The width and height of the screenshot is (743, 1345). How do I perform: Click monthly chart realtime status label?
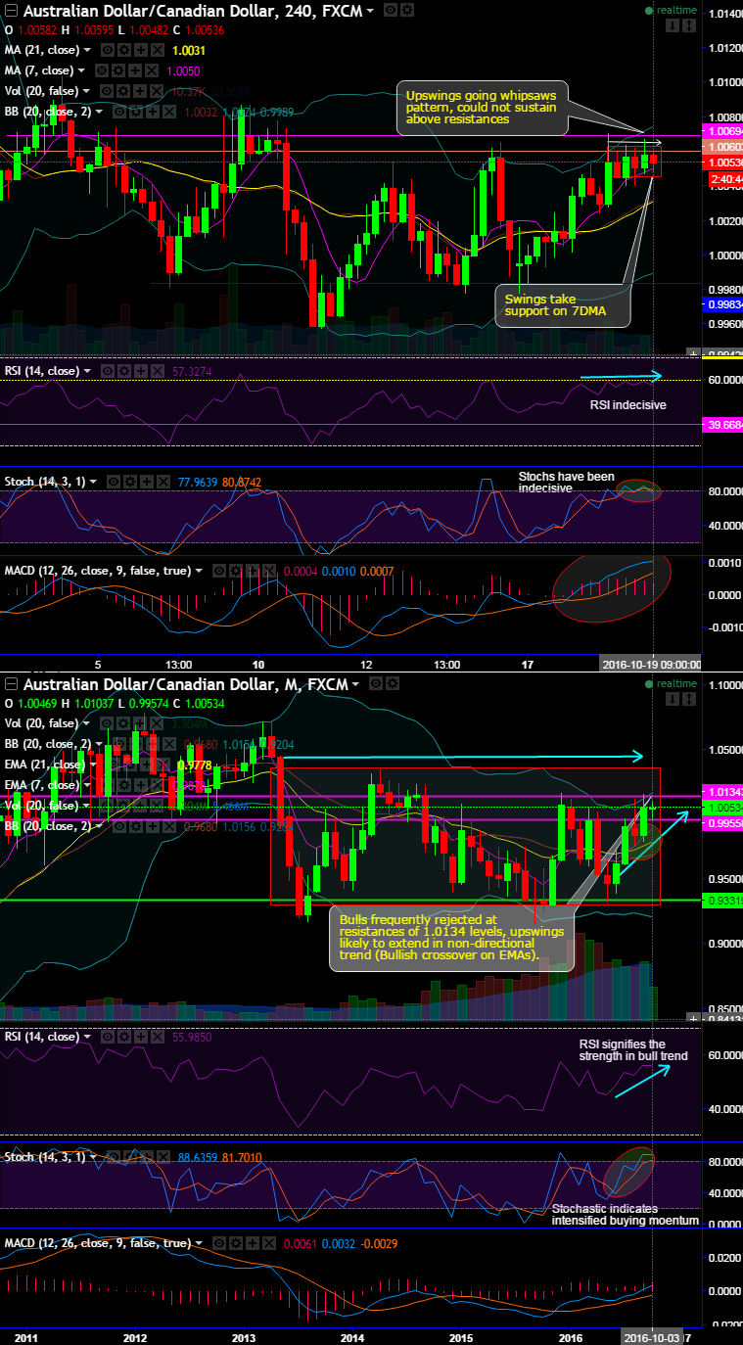click(671, 682)
